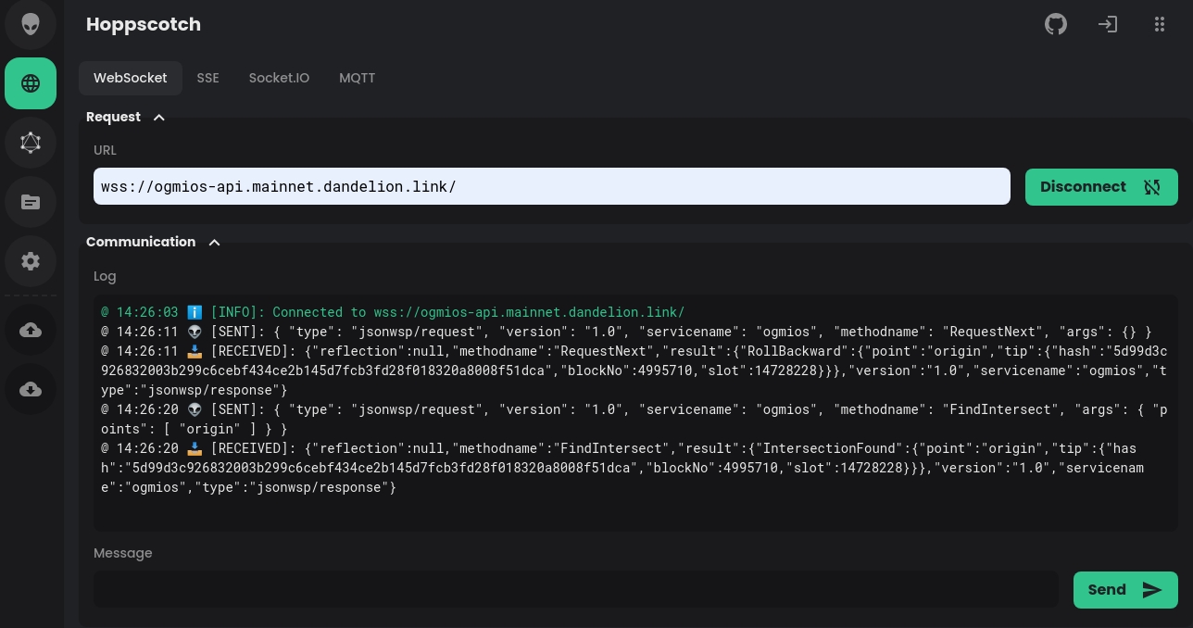Click inside the Message input field
Viewport: 1193px width, 628px height.
[x=574, y=589]
